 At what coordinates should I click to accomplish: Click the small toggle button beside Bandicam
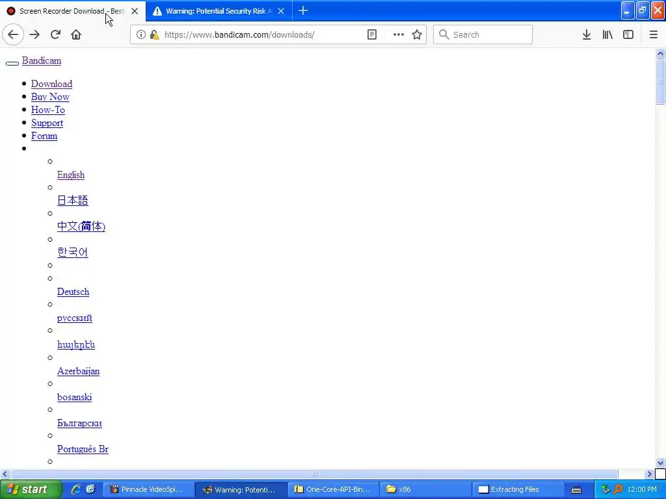(x=12, y=64)
